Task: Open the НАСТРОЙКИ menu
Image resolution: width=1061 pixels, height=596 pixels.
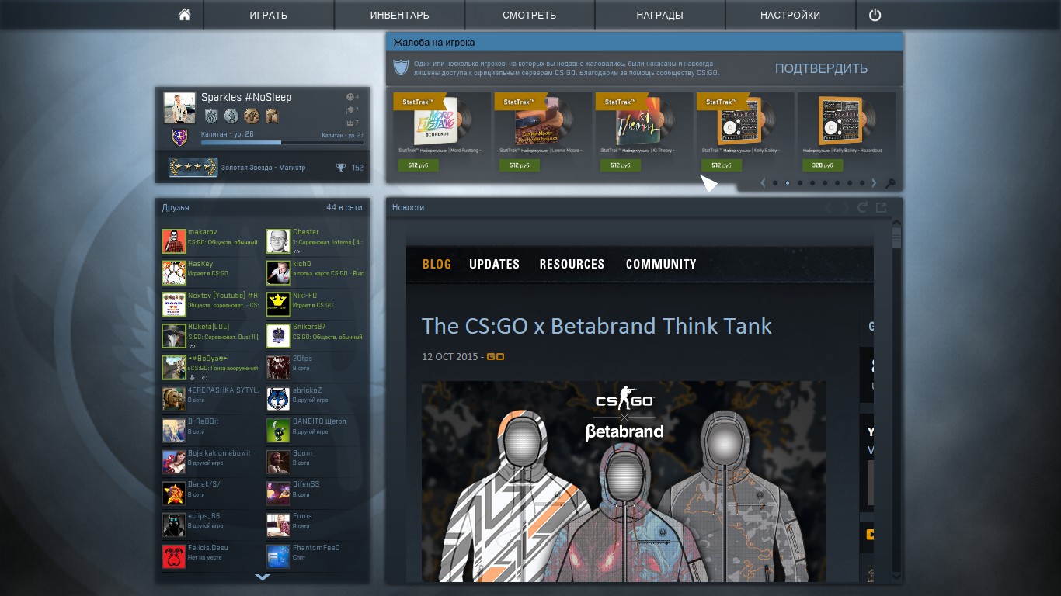Action: coord(791,15)
